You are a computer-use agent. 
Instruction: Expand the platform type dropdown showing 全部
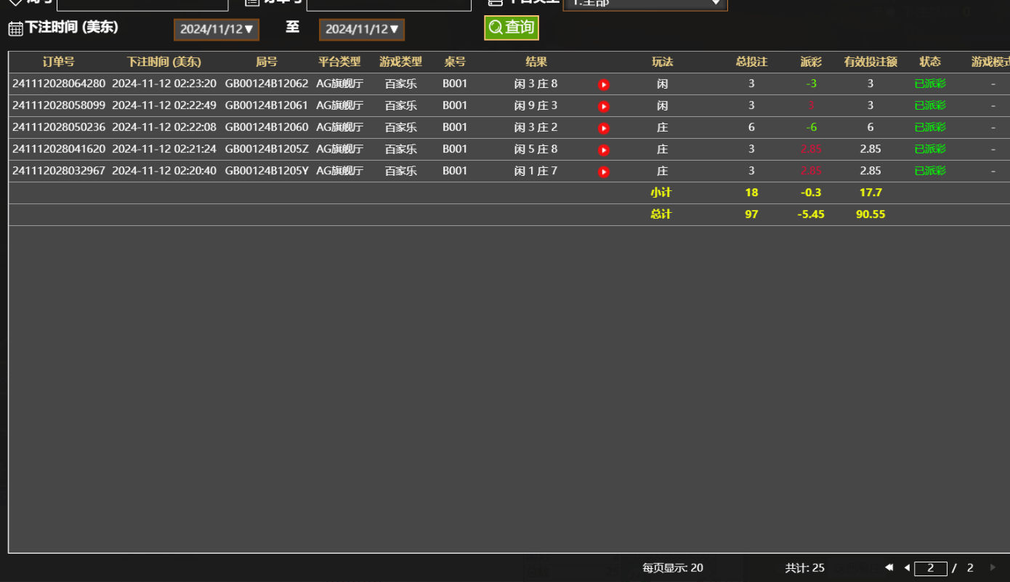[x=645, y=4]
